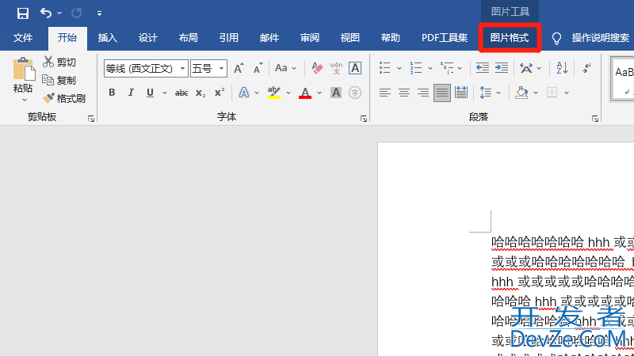This screenshot has height=356, width=634.
Task: Open the 字体 dialog launcher
Action: click(x=364, y=119)
